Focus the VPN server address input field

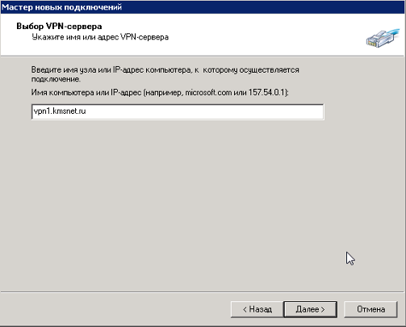tap(178, 111)
